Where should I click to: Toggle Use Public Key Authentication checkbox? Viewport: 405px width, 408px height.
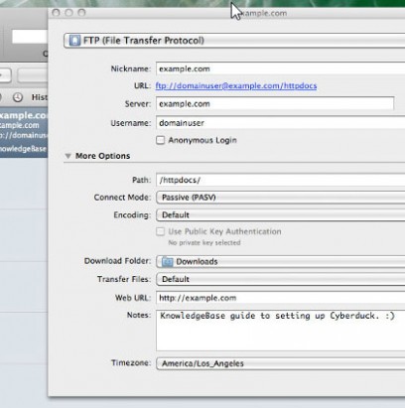click(x=161, y=231)
